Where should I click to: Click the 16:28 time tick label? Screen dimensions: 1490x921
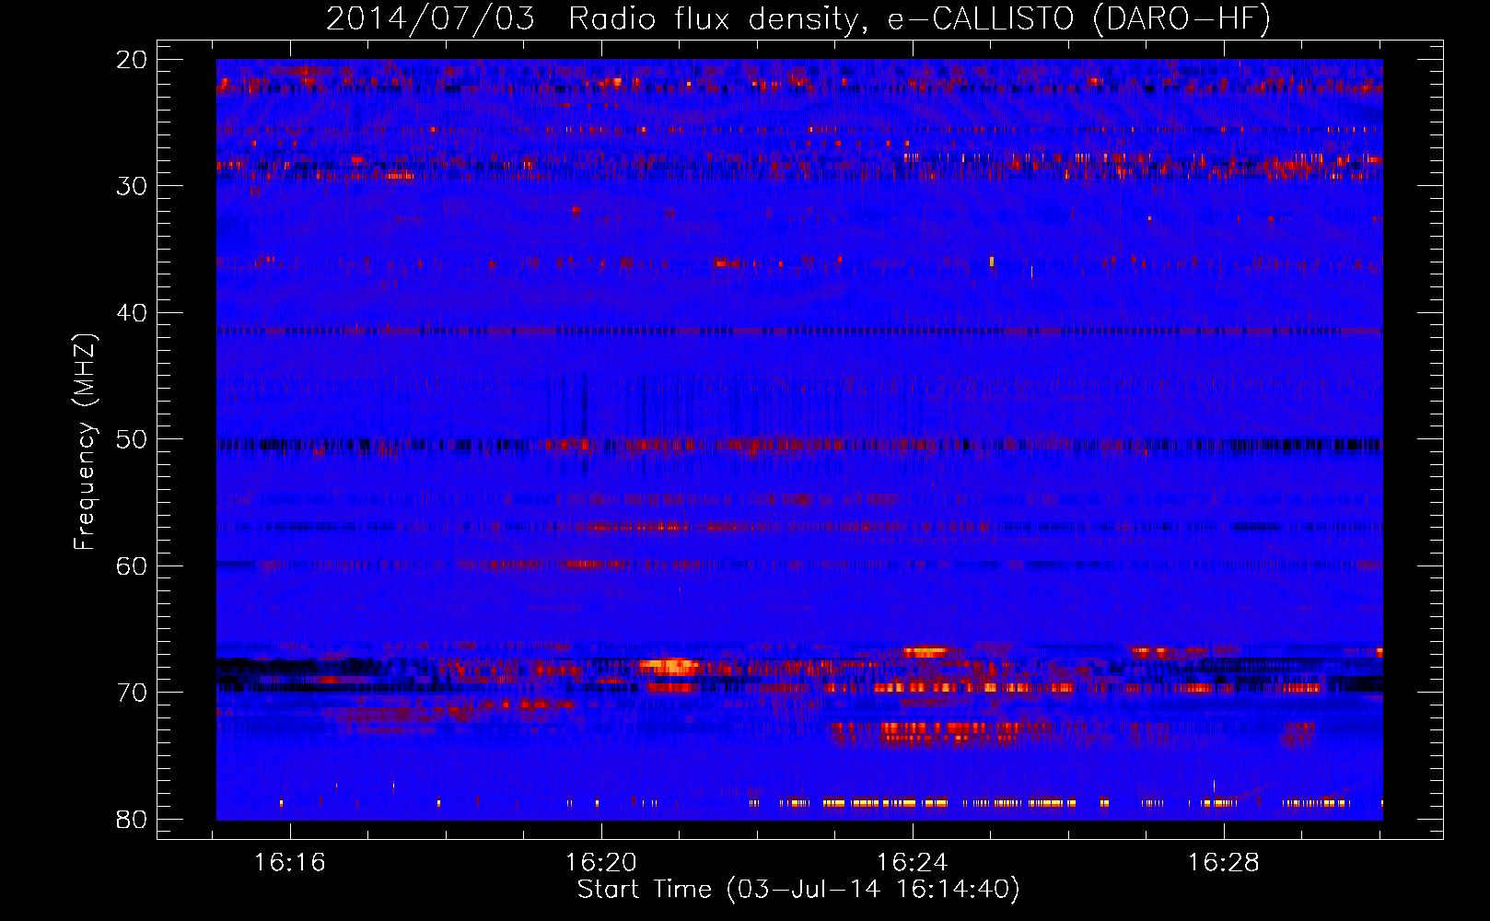coord(1224,863)
